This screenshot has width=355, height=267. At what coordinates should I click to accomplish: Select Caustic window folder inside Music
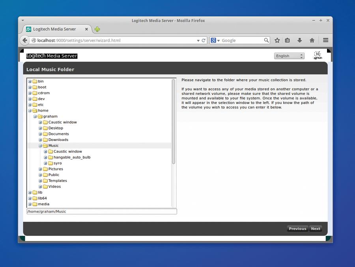pyautogui.click(x=68, y=152)
